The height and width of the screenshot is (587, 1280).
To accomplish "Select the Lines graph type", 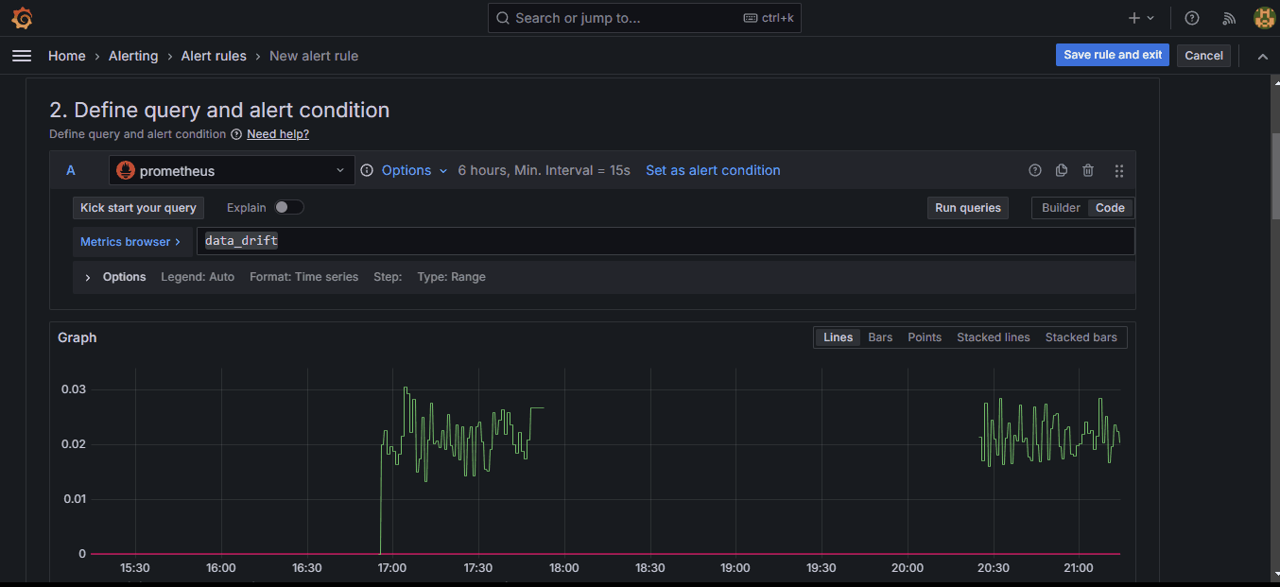I will 838,337.
